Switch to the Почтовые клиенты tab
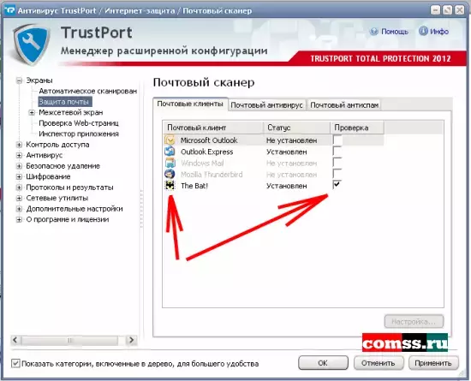Image resolution: width=471 pixels, height=381 pixels. [190, 104]
